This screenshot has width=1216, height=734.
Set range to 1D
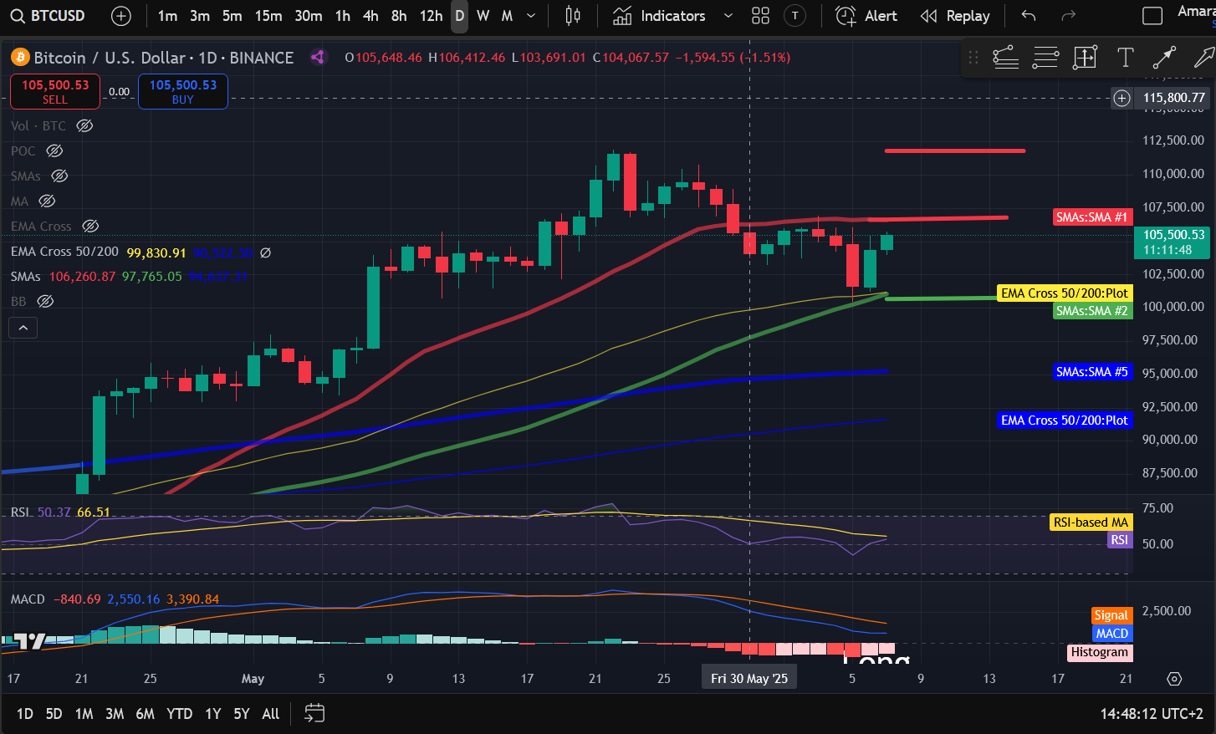[x=25, y=714]
